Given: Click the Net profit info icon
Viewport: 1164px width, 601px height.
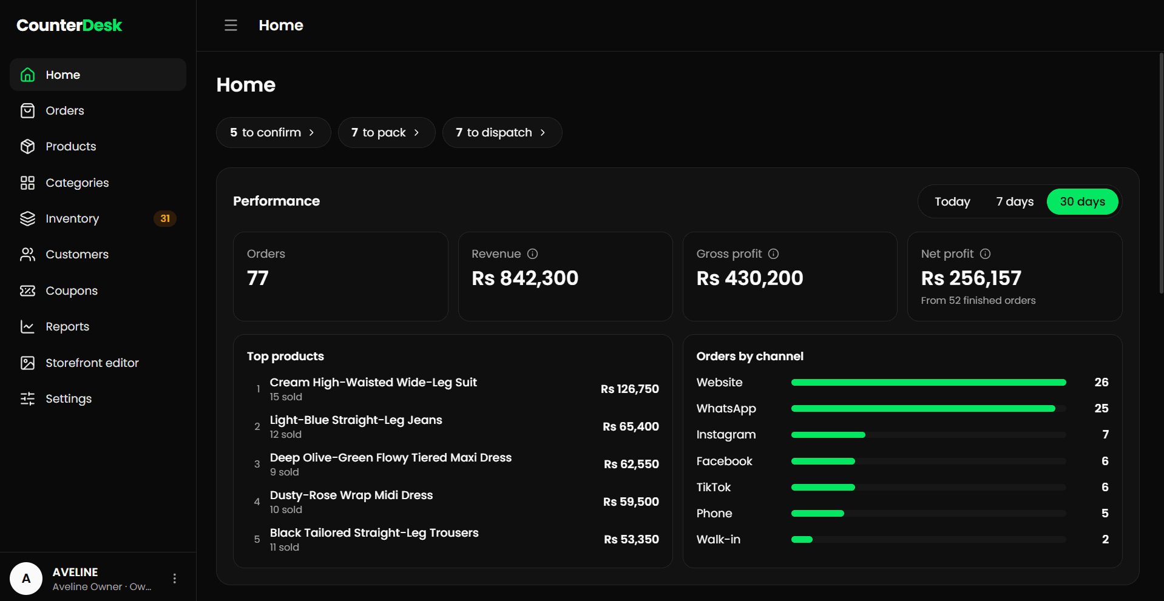Looking at the screenshot, I should pos(985,253).
